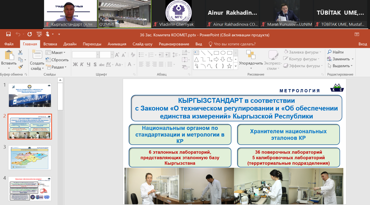Select slide 3 map thumbnail

pyautogui.click(x=30, y=158)
